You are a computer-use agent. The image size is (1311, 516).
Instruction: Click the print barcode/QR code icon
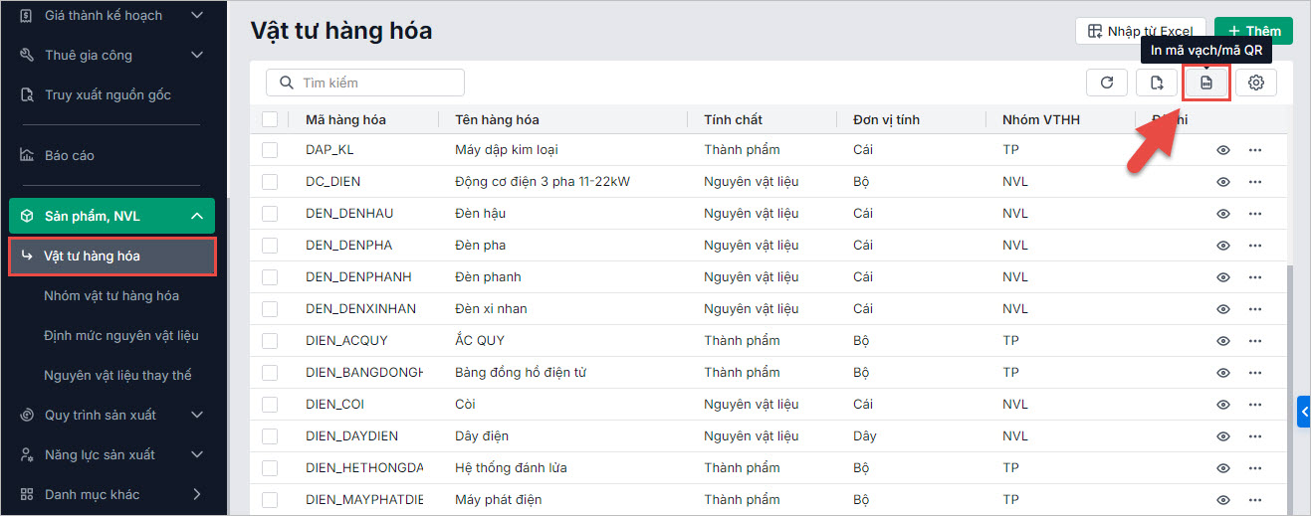1206,84
